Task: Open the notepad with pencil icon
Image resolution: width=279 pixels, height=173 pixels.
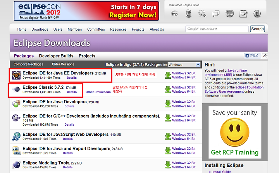Action: click(x=243, y=14)
